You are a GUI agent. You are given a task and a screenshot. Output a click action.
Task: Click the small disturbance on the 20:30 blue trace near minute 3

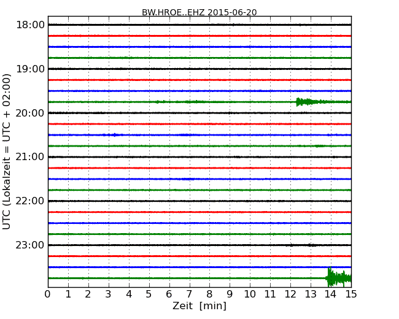(113, 135)
